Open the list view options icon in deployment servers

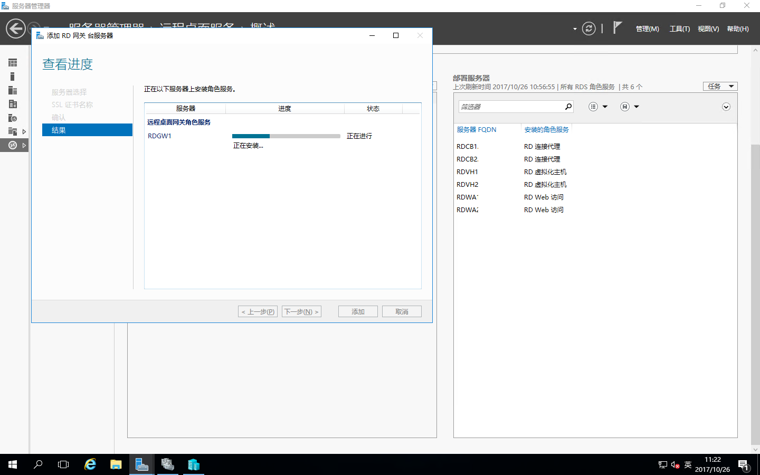(x=593, y=107)
